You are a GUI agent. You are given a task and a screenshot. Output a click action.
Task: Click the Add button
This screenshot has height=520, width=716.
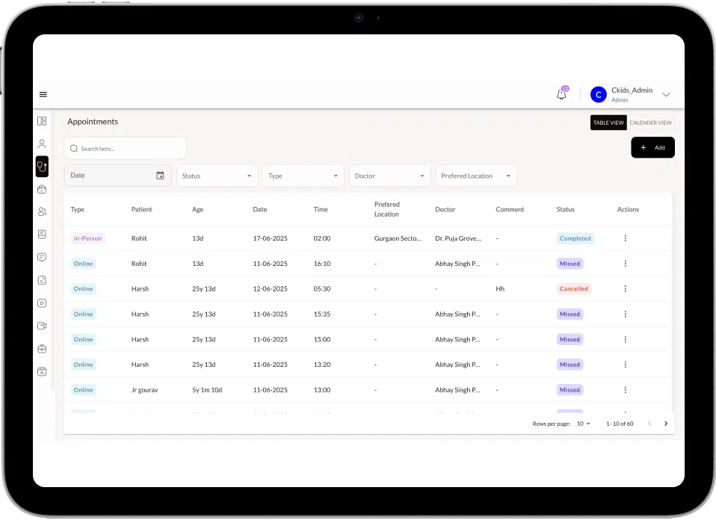point(652,147)
